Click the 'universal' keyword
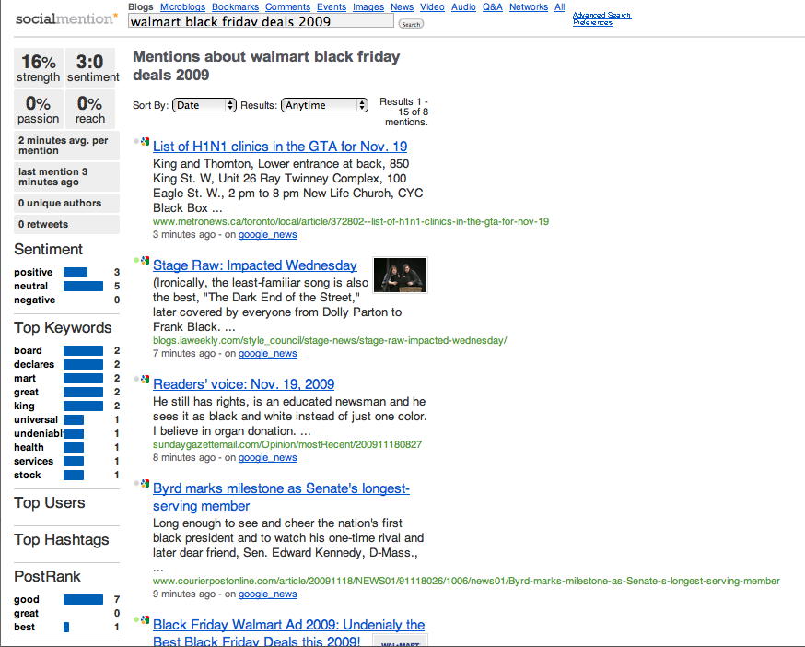This screenshot has height=647, width=805. tap(36, 420)
